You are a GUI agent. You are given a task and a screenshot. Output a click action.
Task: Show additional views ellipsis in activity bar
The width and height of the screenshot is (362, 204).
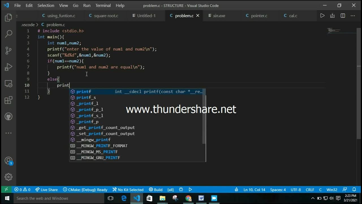8,133
